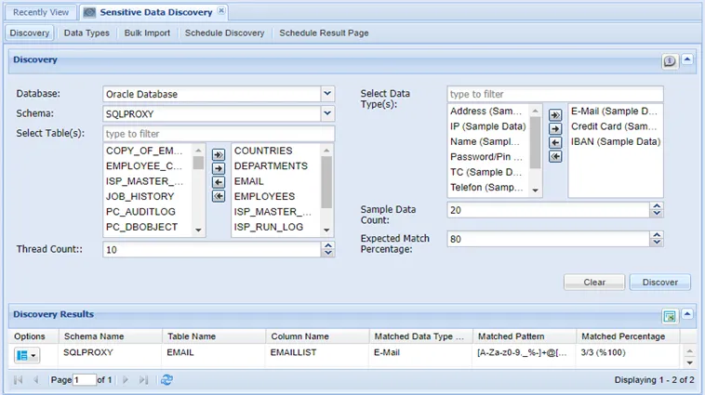Click the Thread Count field
Viewport: 705px width, 395px height.
pos(212,249)
